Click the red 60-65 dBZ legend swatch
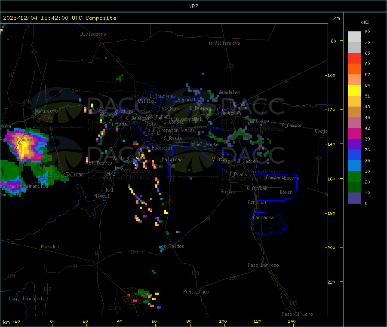The height and width of the screenshot is (327, 387). coord(354,58)
